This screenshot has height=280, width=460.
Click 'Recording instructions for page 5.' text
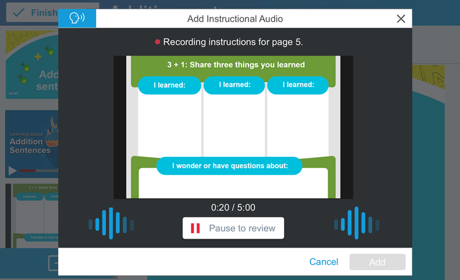coord(233,42)
